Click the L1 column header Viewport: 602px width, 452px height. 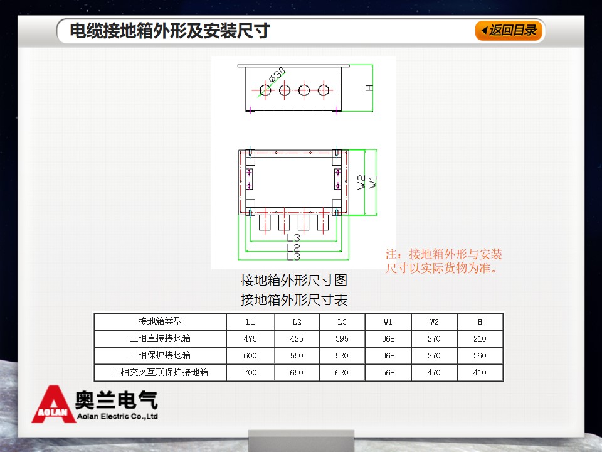pos(250,321)
